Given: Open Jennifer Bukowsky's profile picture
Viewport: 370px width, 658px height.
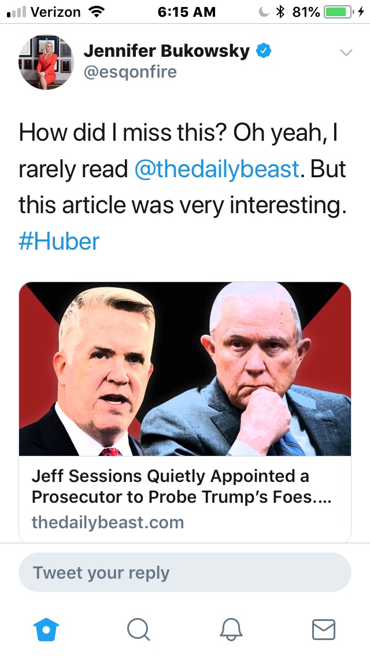Looking at the screenshot, I should tap(46, 61).
